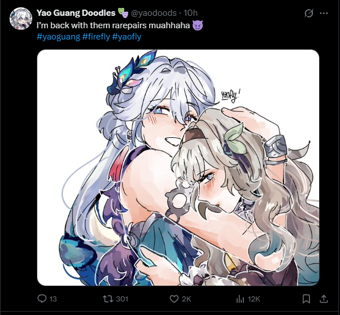Click the #firefly hashtag
This screenshot has height=315, width=340.
[96, 37]
